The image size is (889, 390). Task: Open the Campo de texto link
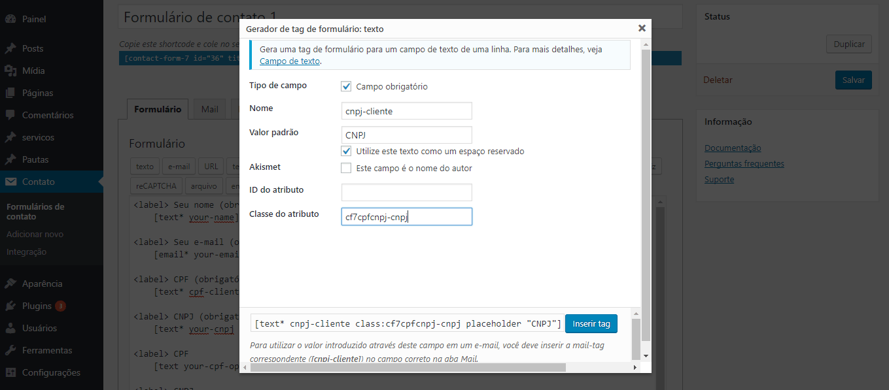pos(290,61)
